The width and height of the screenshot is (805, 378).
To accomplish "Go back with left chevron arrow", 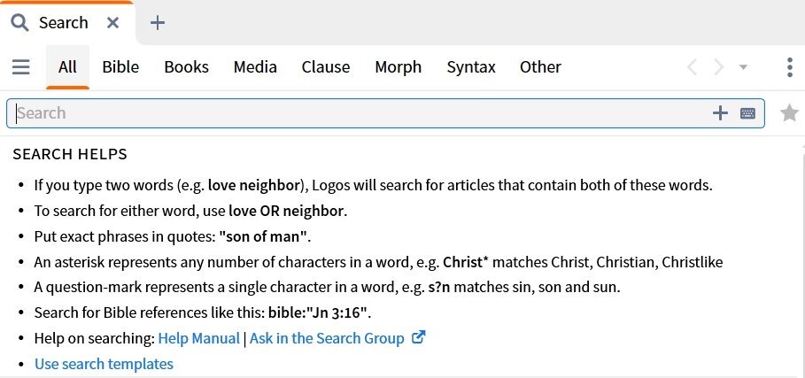I will 692,67.
